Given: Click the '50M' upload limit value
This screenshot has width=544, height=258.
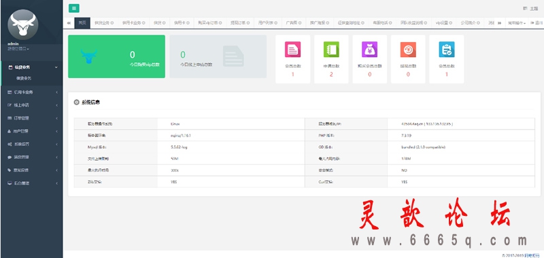Looking at the screenshot, I should click(175, 159).
